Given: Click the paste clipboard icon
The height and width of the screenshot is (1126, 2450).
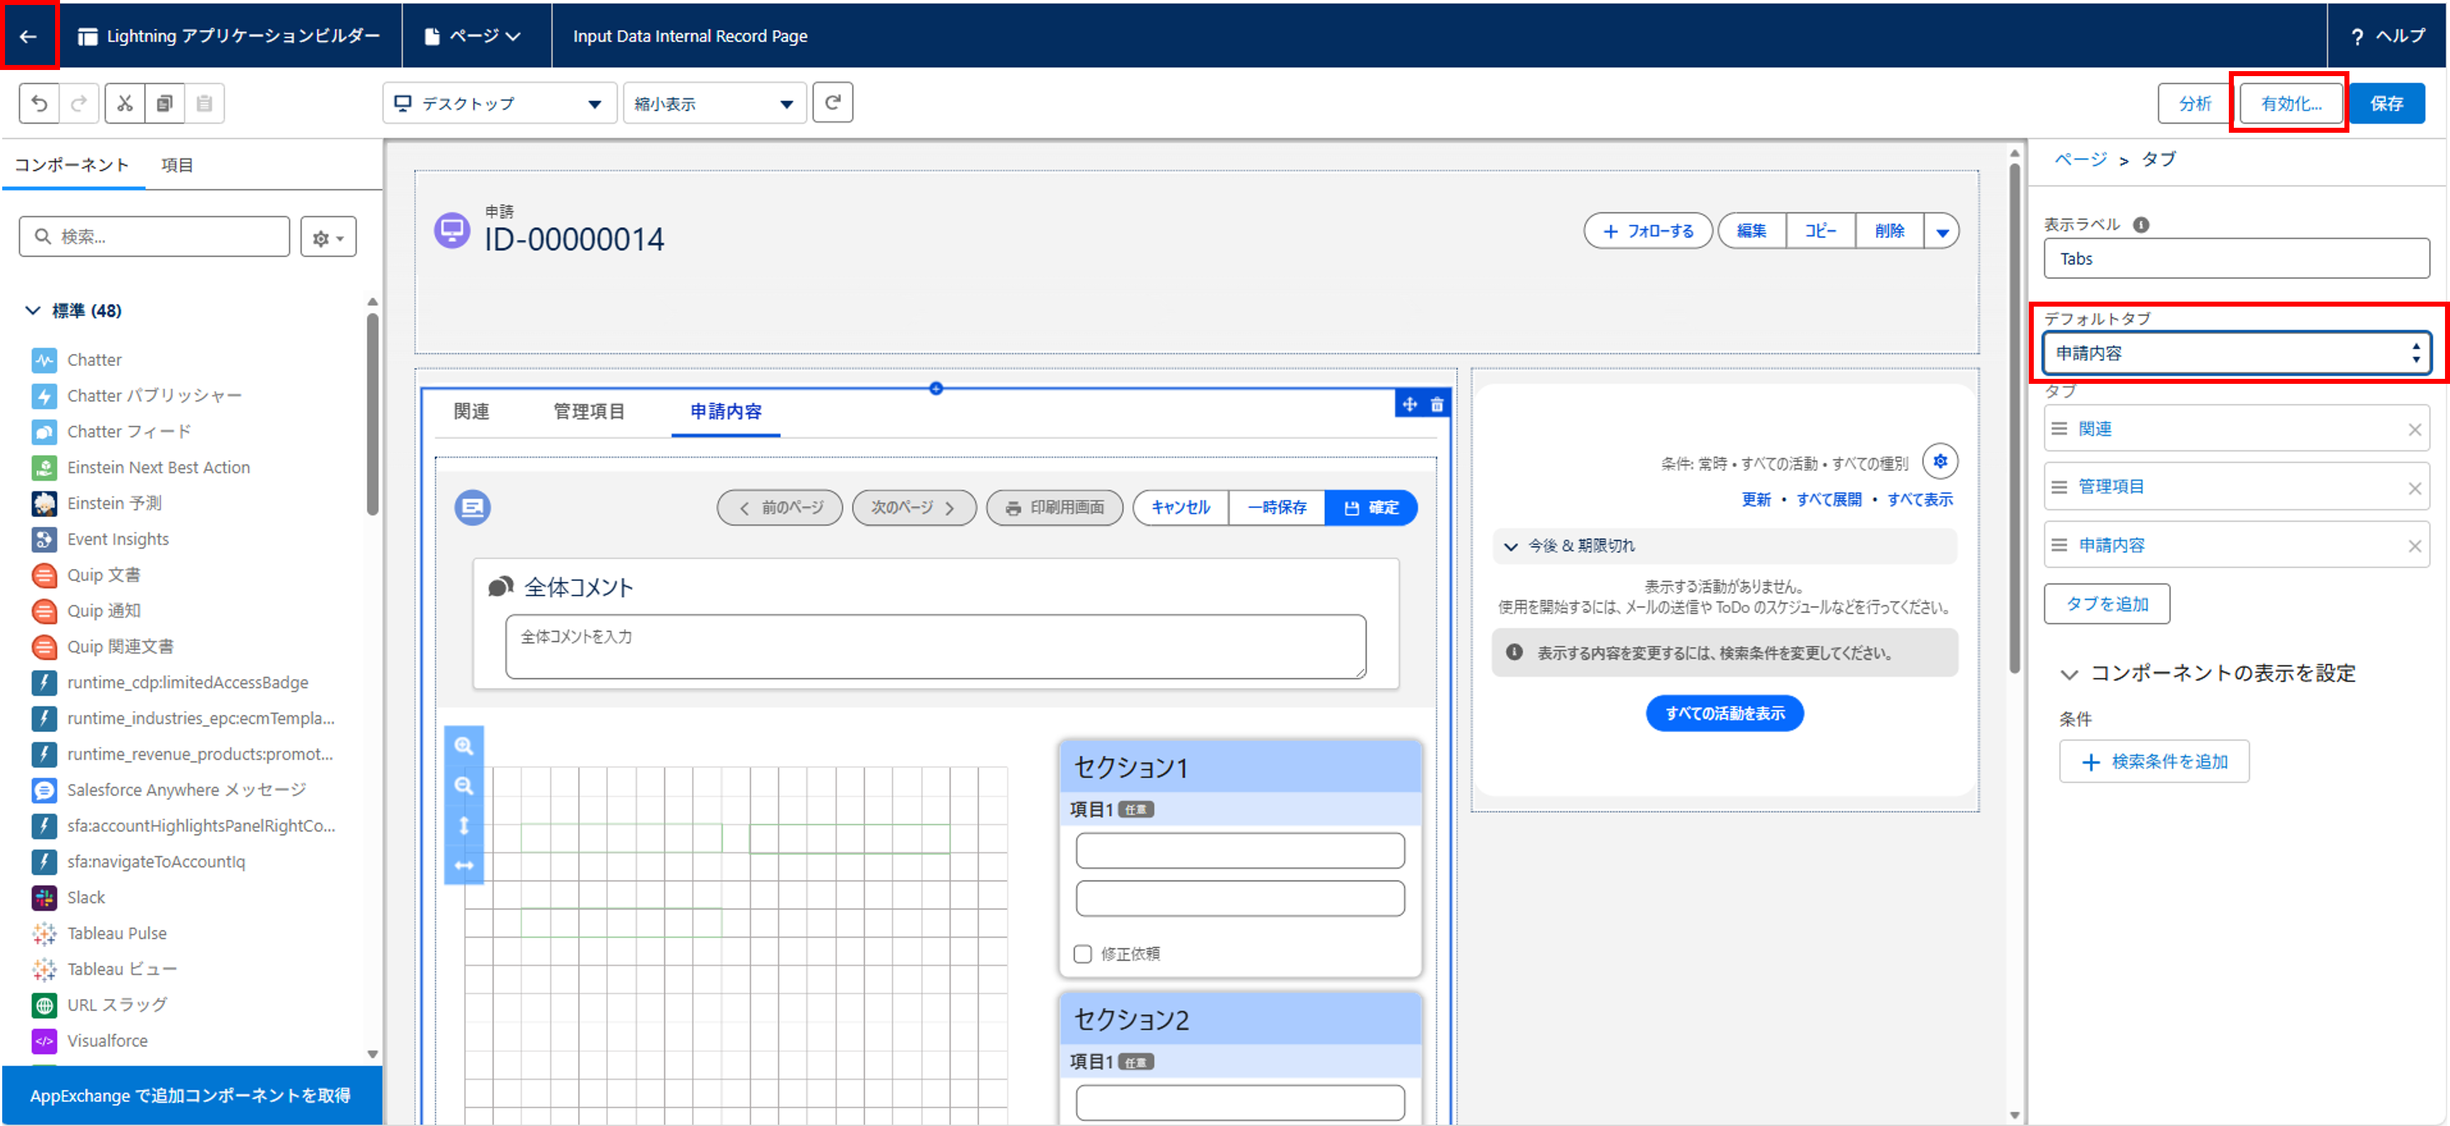Looking at the screenshot, I should (203, 103).
